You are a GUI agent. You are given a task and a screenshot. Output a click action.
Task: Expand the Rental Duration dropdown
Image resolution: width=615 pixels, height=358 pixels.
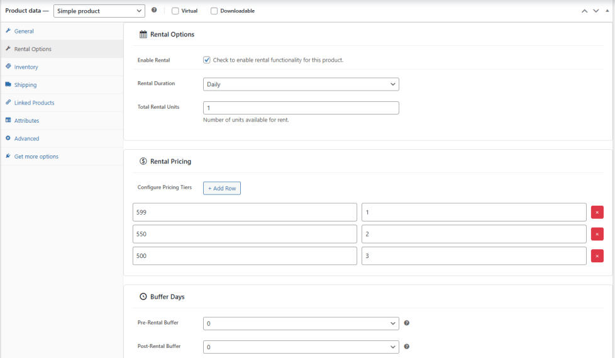301,84
